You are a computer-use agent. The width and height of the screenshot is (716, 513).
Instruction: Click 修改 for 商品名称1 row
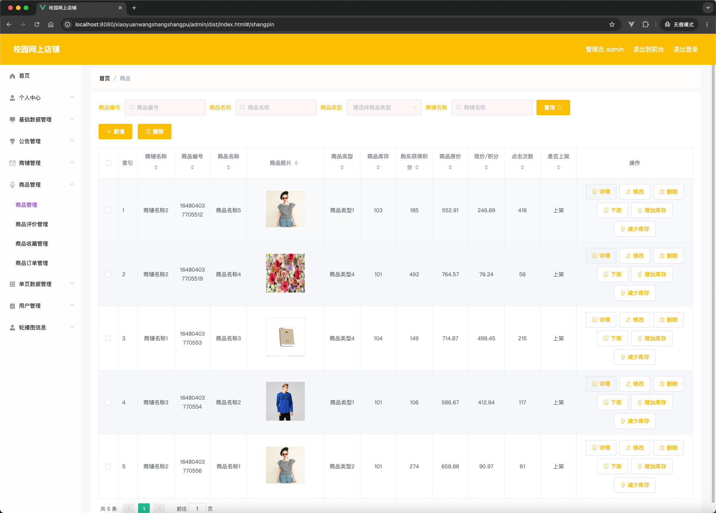635,448
